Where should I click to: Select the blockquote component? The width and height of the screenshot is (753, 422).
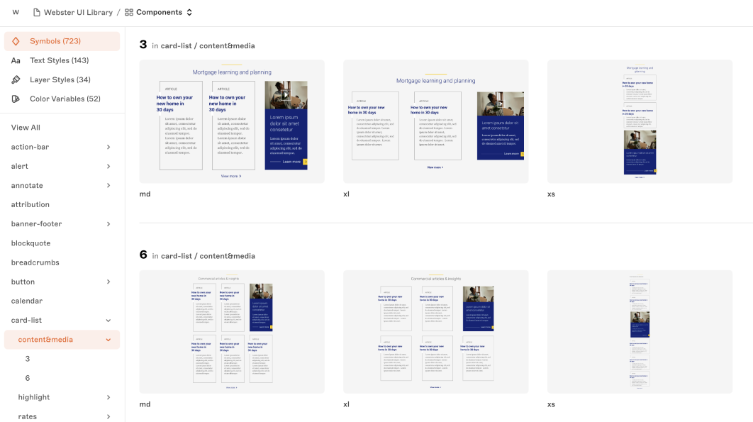30,243
